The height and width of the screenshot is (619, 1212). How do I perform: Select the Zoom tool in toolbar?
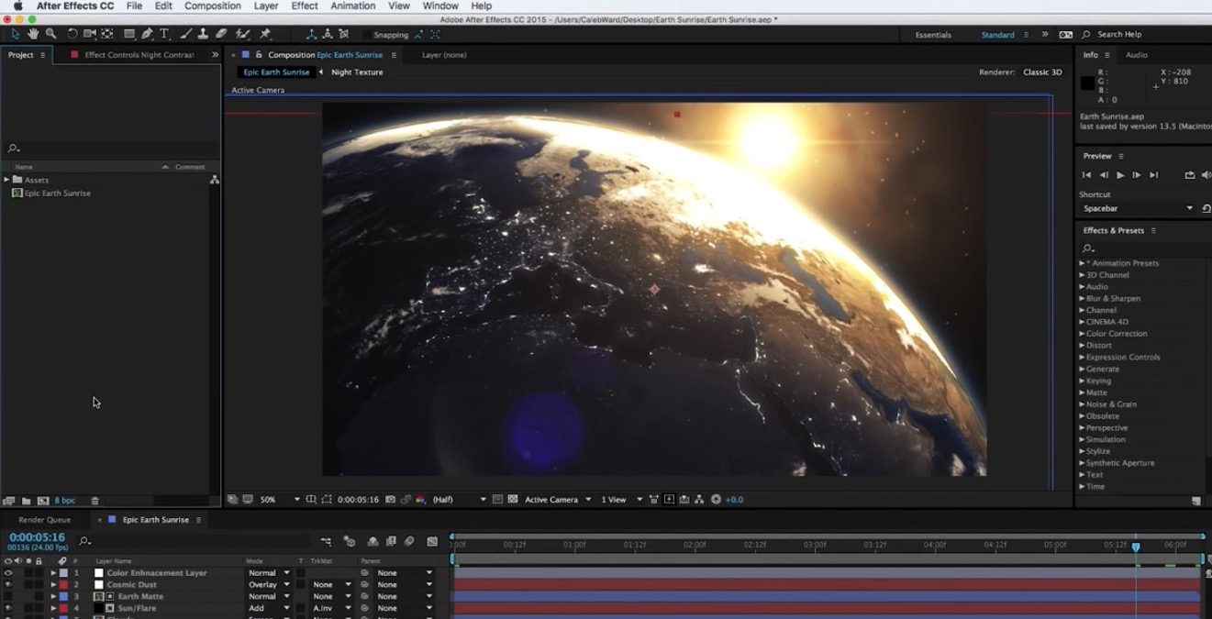(50, 34)
